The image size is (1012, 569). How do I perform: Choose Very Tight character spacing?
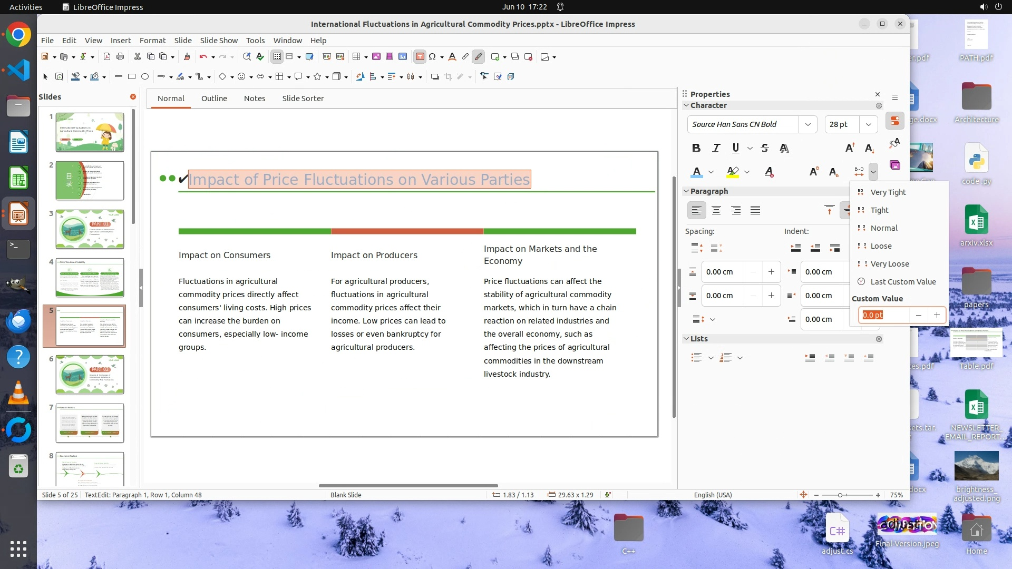(888, 192)
